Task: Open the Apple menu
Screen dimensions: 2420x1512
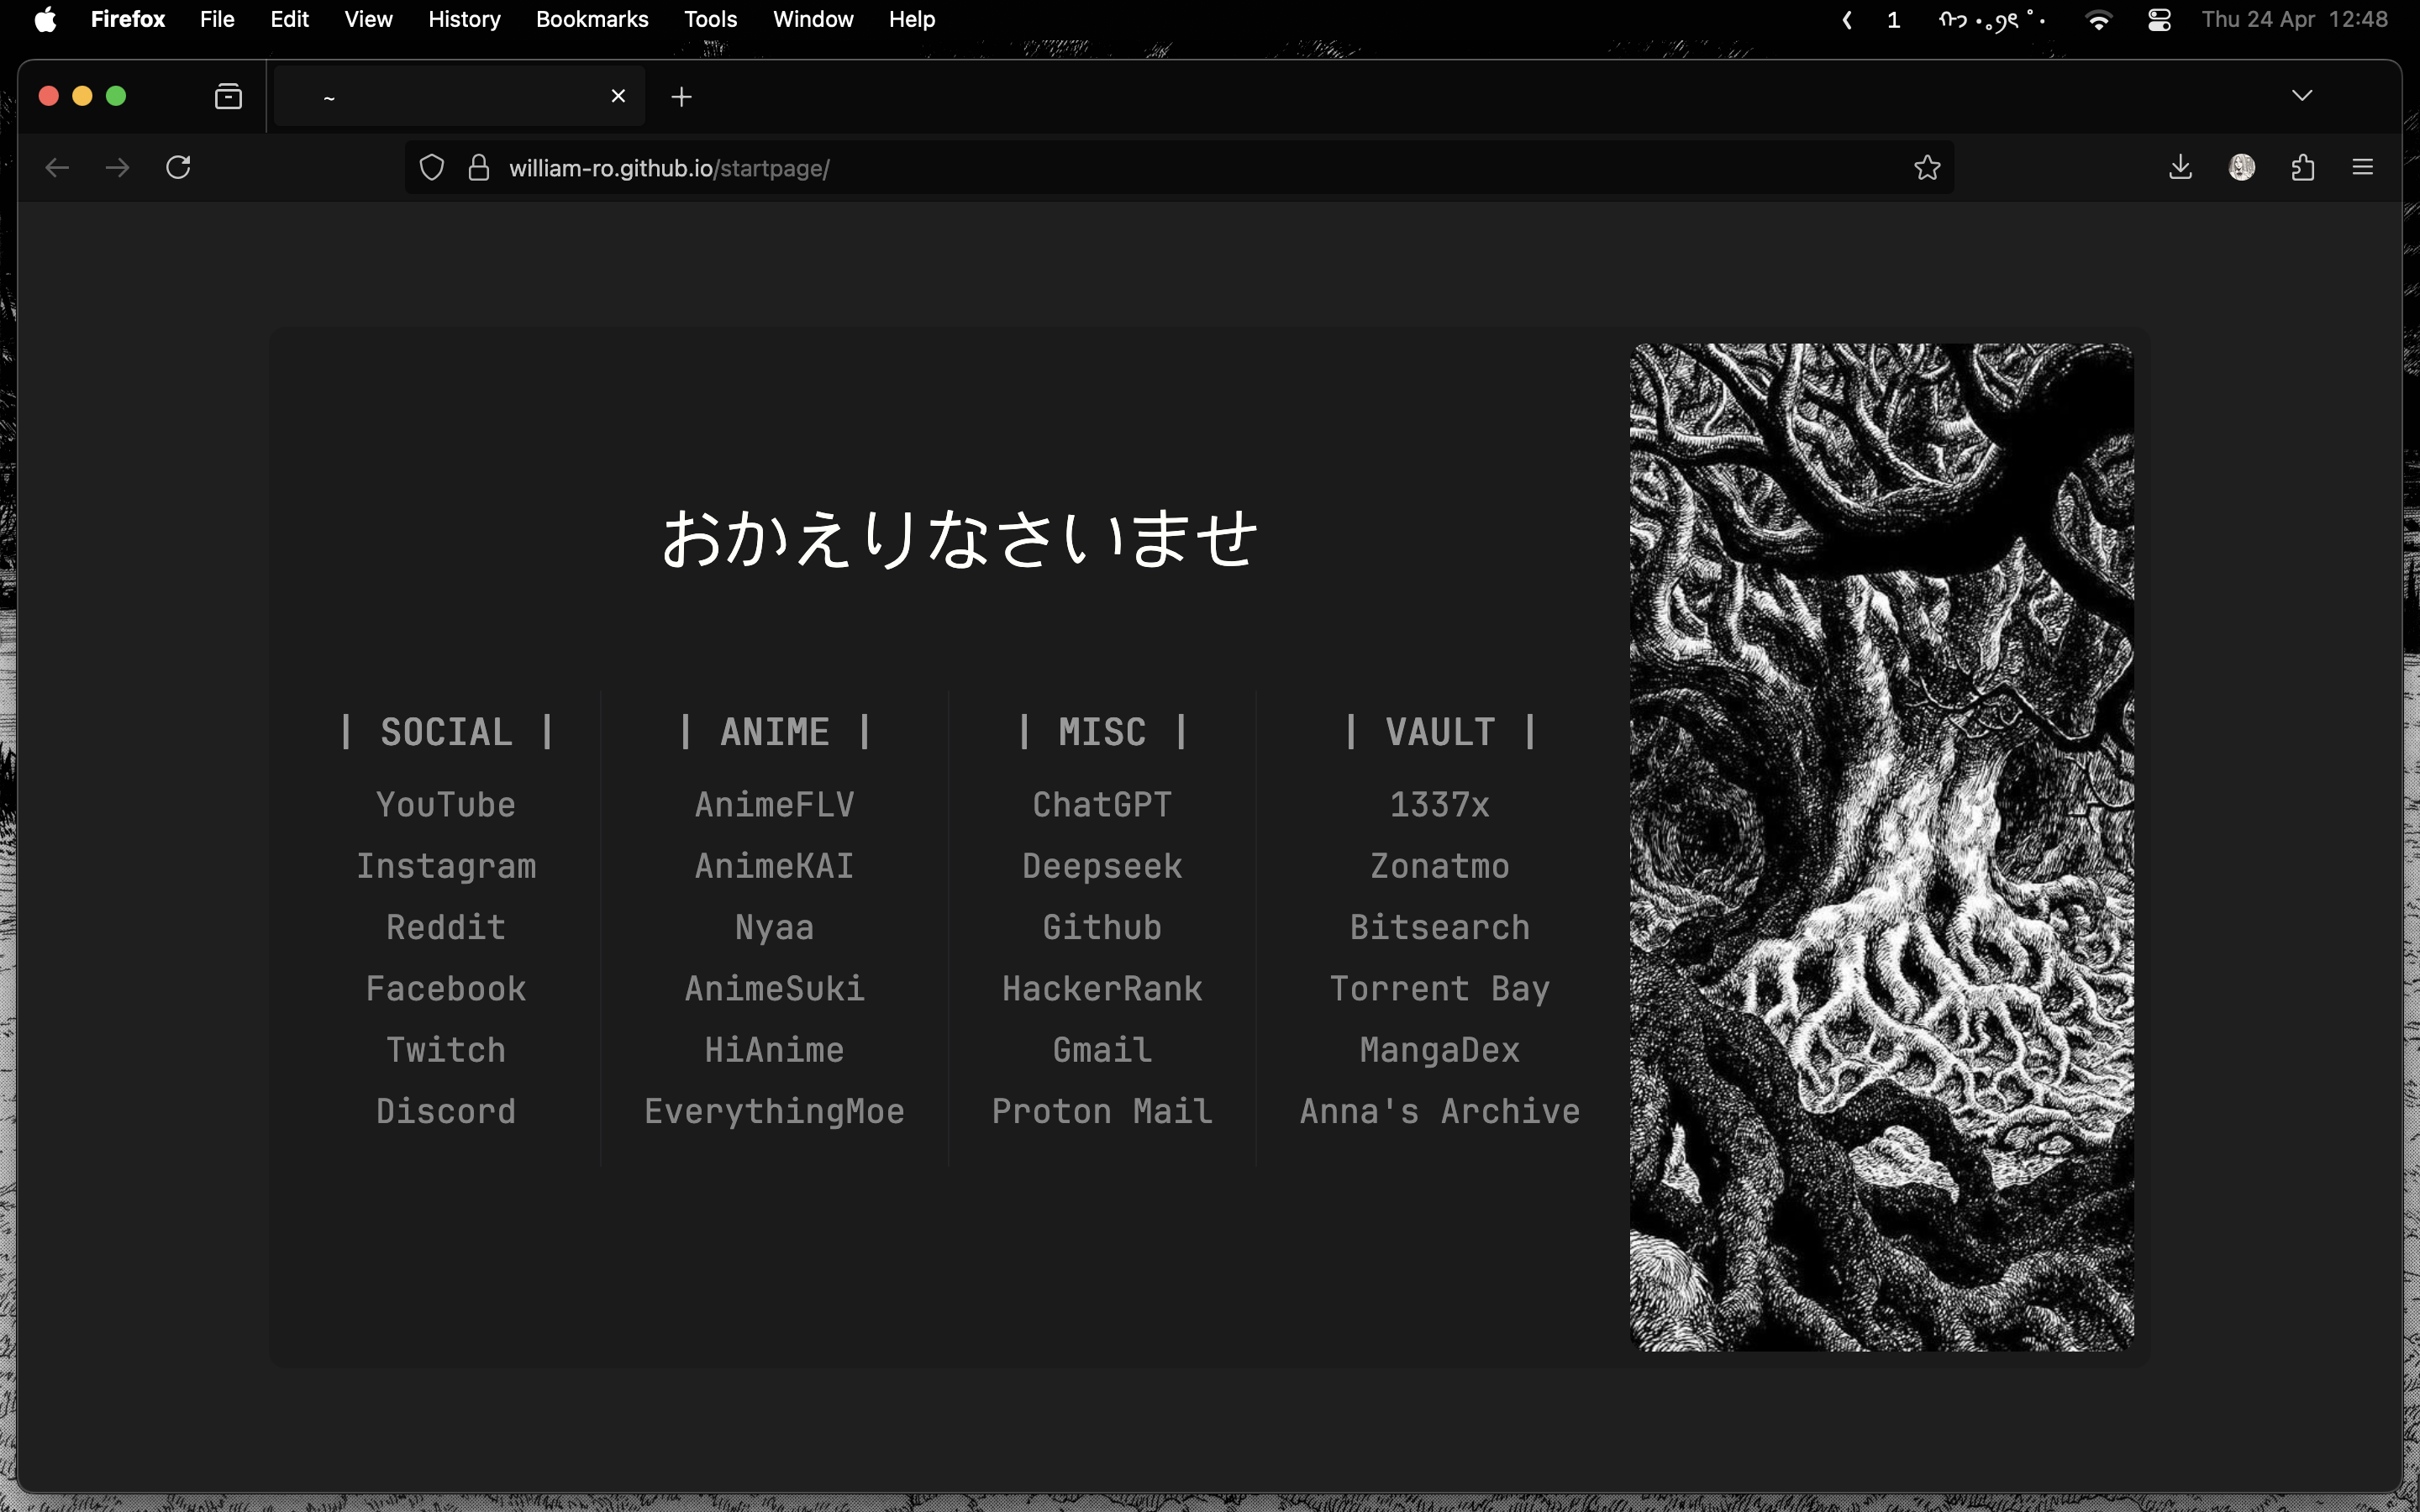Action: 45,19
